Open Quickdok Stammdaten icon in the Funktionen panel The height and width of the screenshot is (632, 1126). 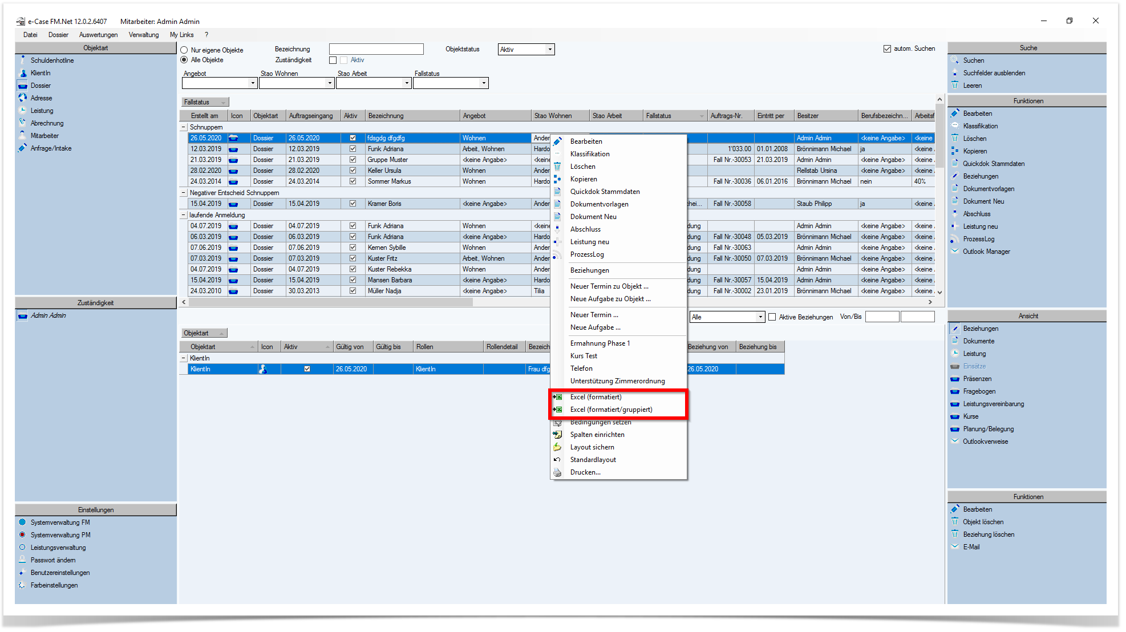click(955, 163)
